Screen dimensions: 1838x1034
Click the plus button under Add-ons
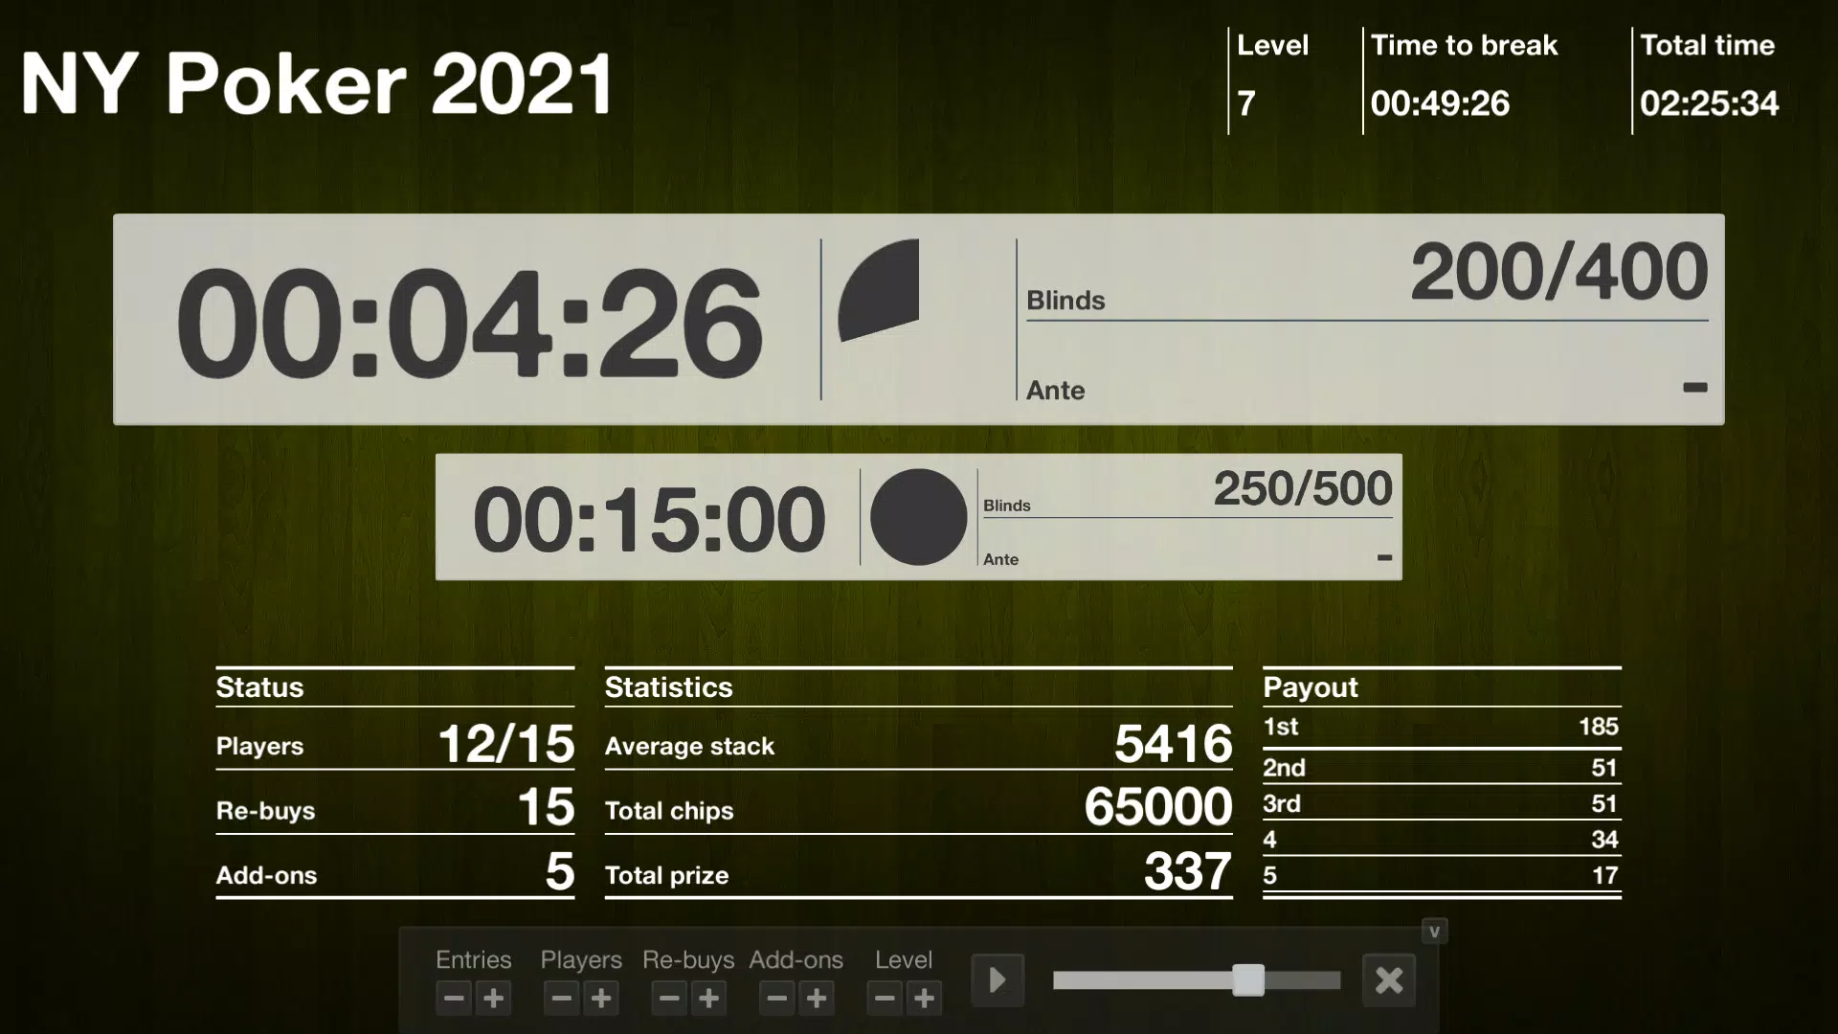pyautogui.click(x=817, y=998)
